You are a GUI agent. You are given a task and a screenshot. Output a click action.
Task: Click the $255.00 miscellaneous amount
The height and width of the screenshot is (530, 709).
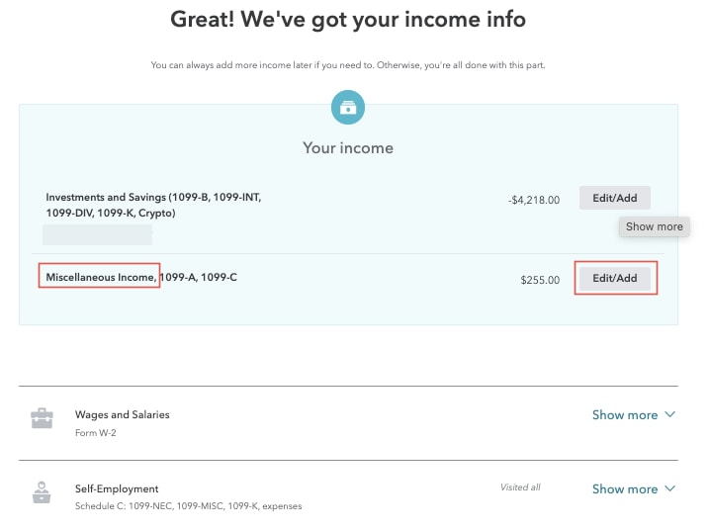(x=540, y=280)
